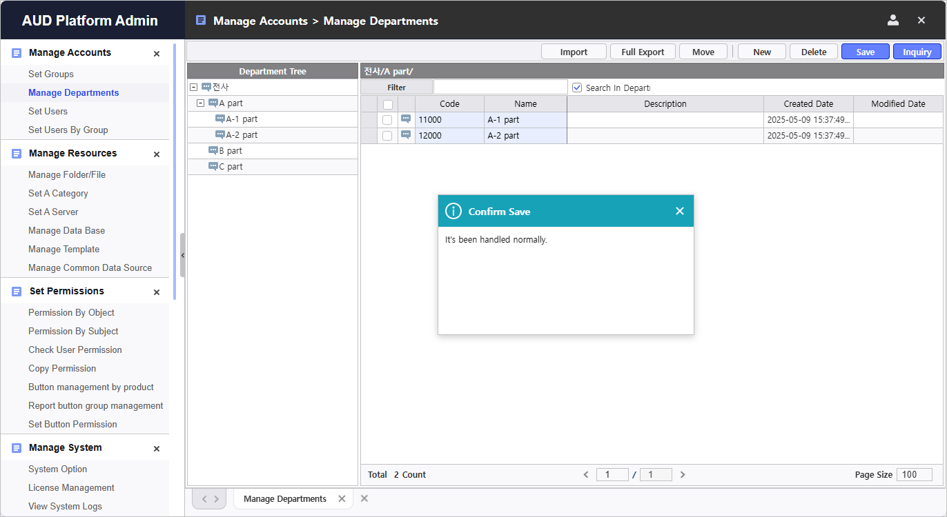Click the 전사 root node icon in tree
The height and width of the screenshot is (517, 947).
[x=206, y=88]
